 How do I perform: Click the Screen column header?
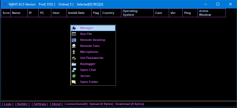pyautogui.click(x=6, y=13)
